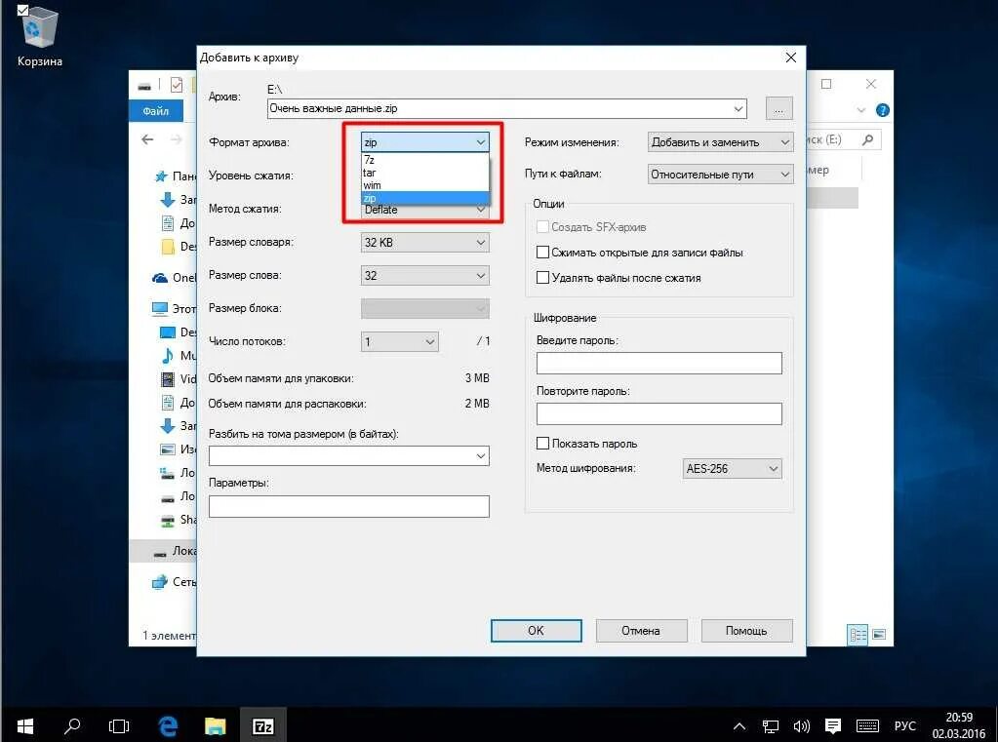Open touch keyboard tray icon
This screenshot has height=742, width=998.
(867, 725)
